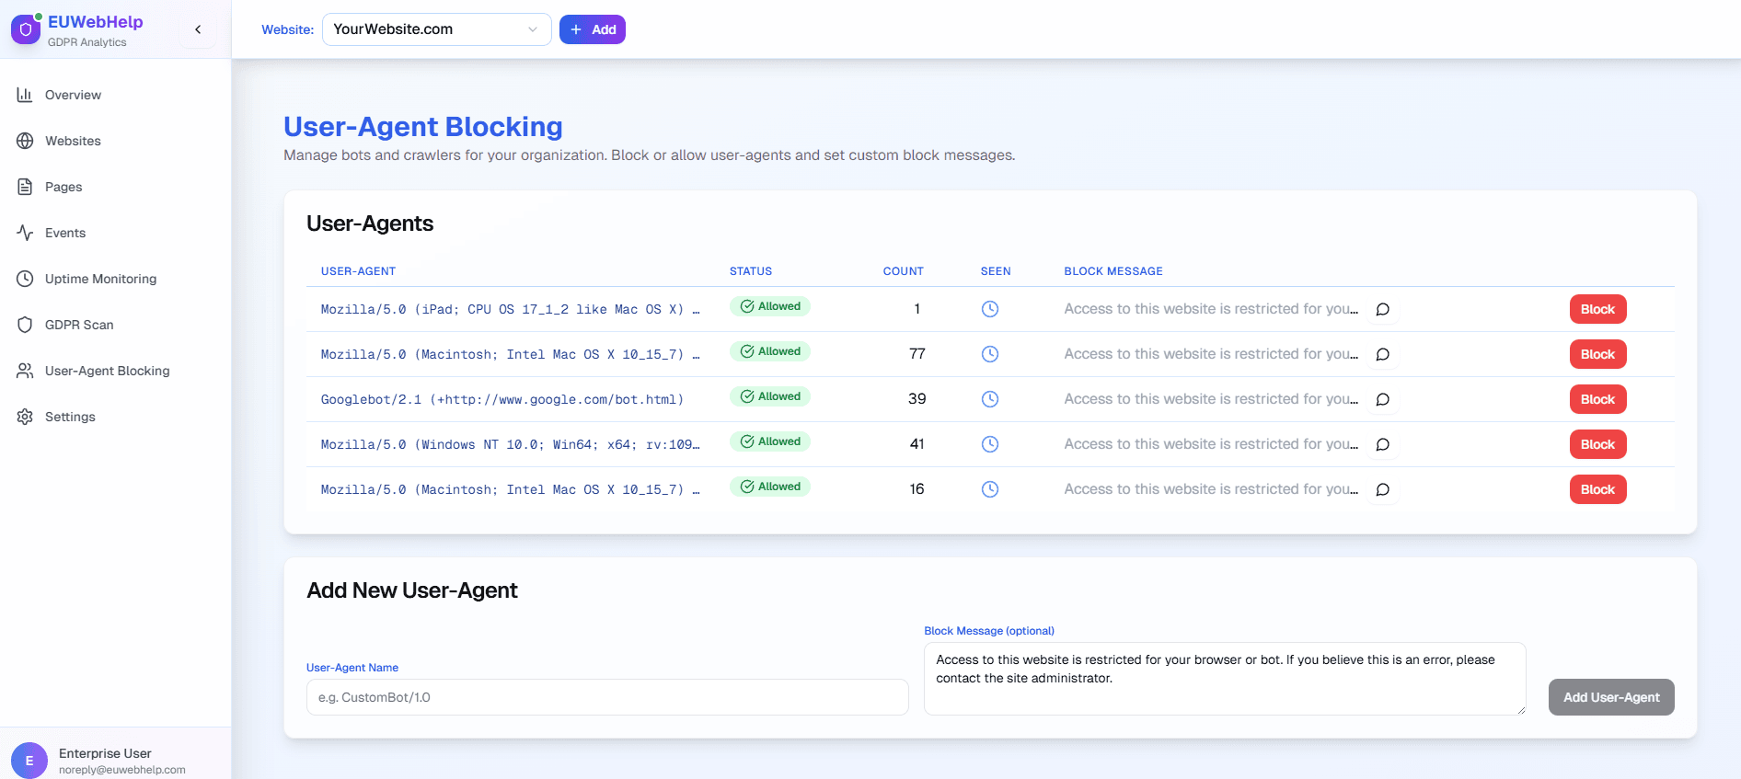1741x779 pixels.
Task: Click the Allowed status badge for iPad row
Action: [770, 306]
